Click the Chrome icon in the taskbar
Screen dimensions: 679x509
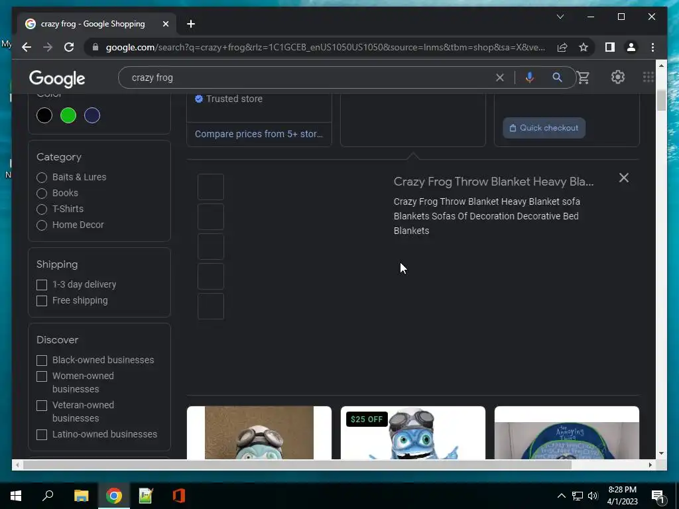114,496
